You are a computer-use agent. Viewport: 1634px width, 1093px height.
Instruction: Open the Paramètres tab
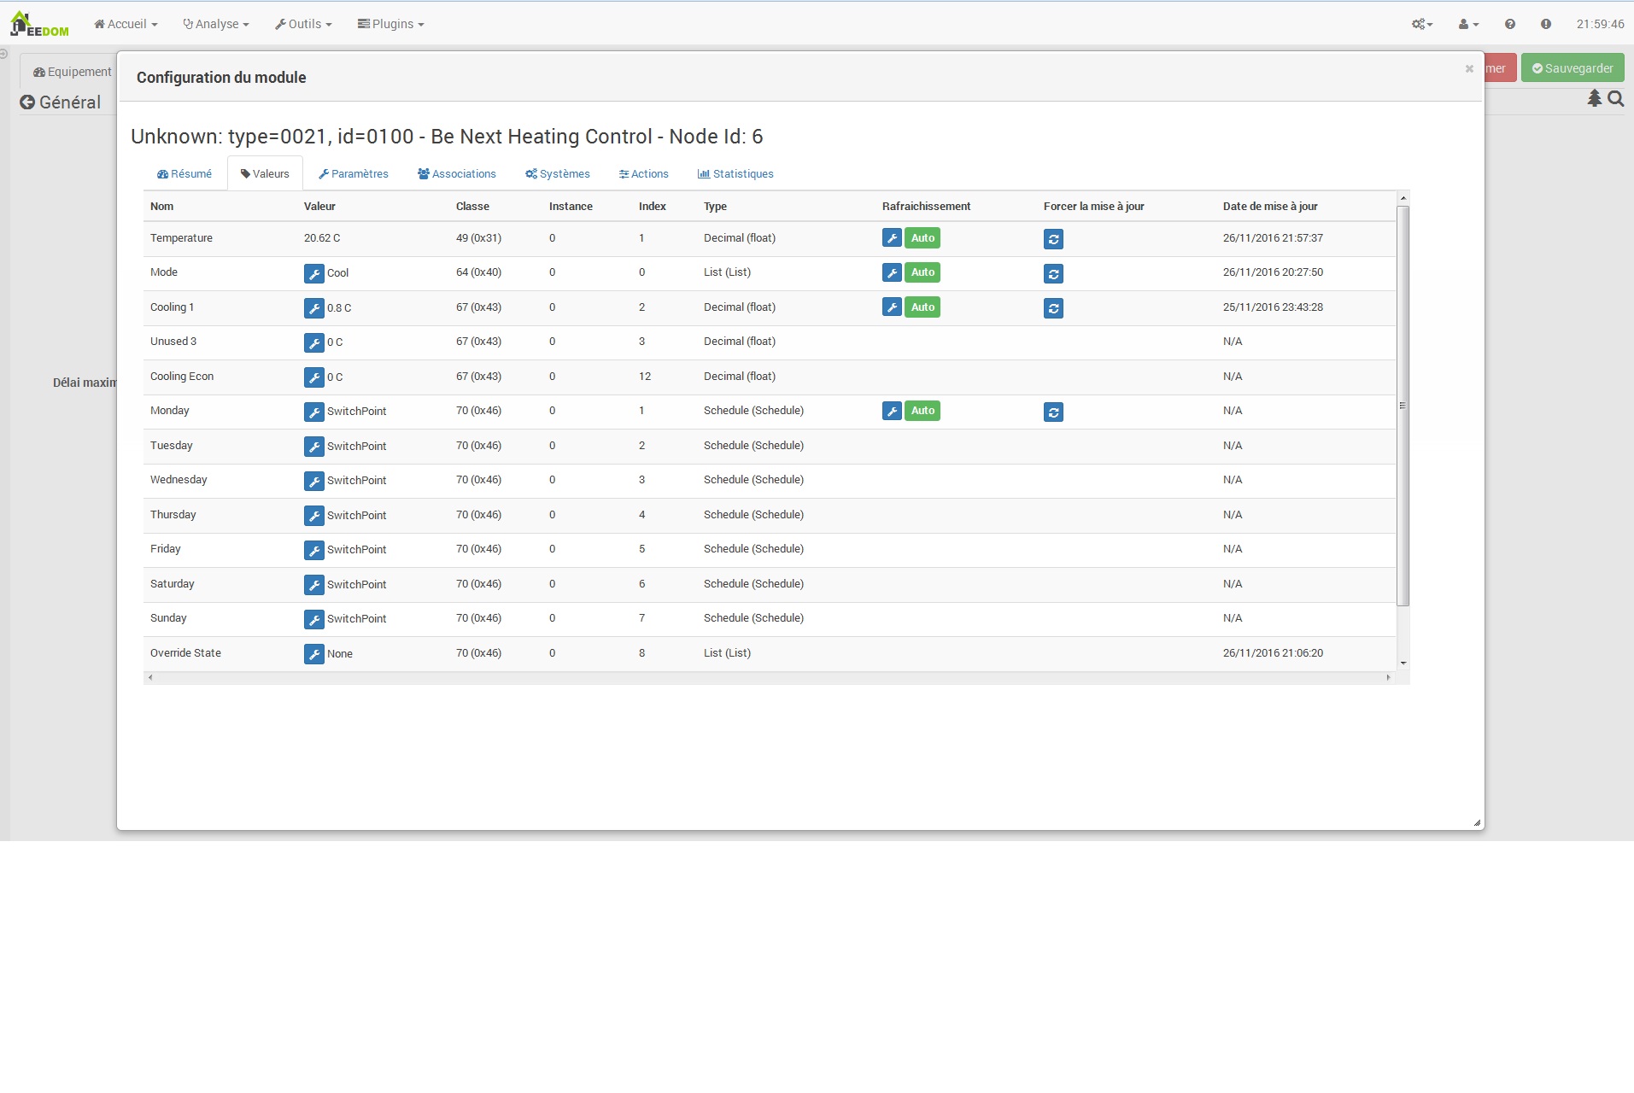point(353,173)
